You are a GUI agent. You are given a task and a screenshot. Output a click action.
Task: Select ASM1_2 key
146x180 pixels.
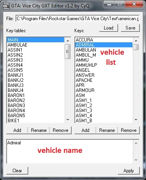point(104,105)
